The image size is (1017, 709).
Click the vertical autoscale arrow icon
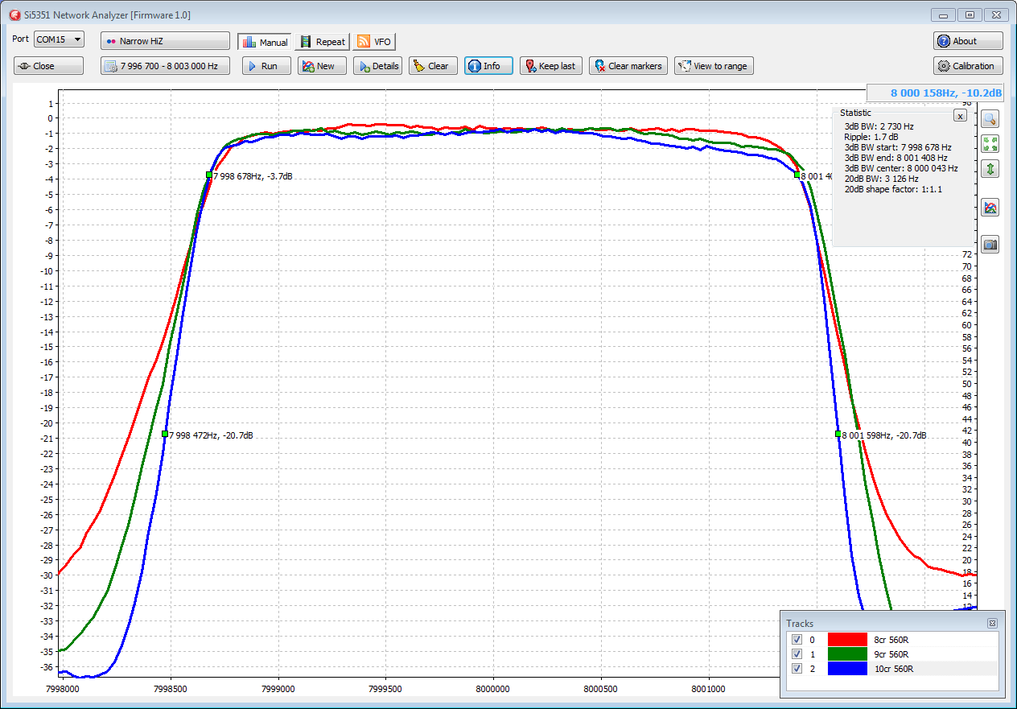coord(990,169)
